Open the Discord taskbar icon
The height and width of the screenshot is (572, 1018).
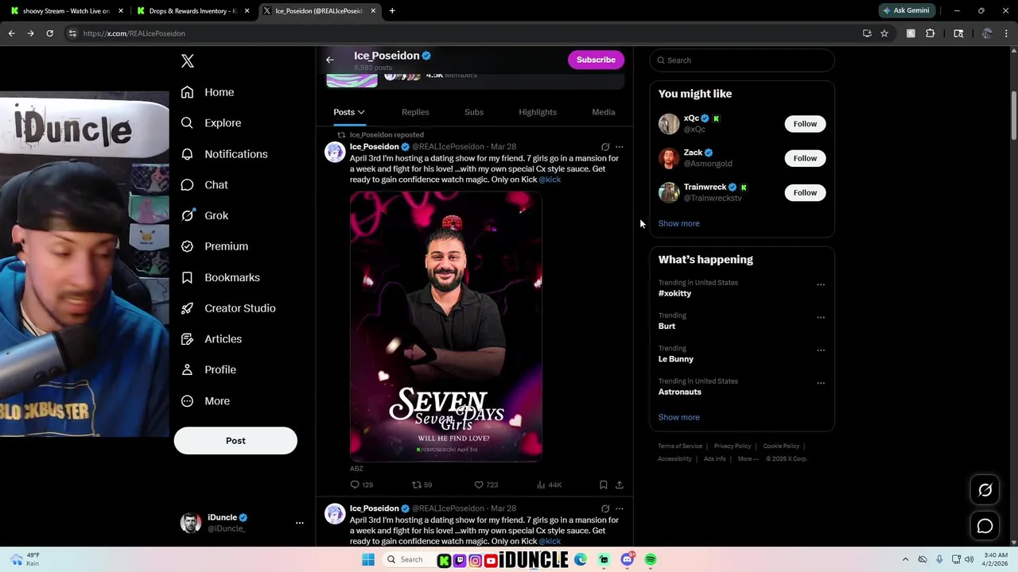tap(628, 560)
